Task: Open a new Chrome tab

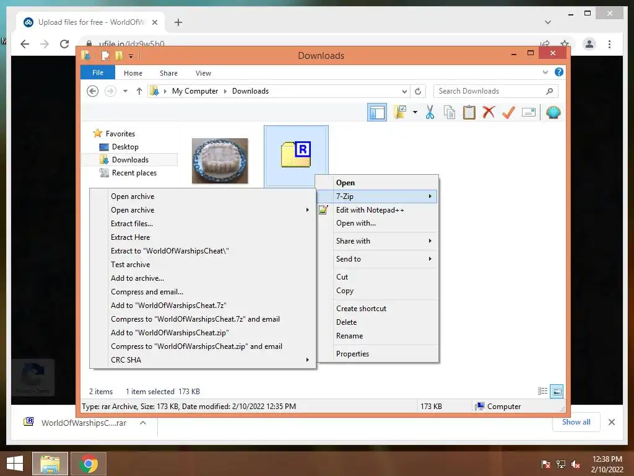Action: tap(178, 22)
